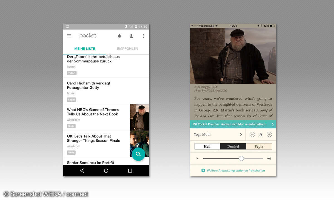Tap the letter A font size indicator

(261, 134)
